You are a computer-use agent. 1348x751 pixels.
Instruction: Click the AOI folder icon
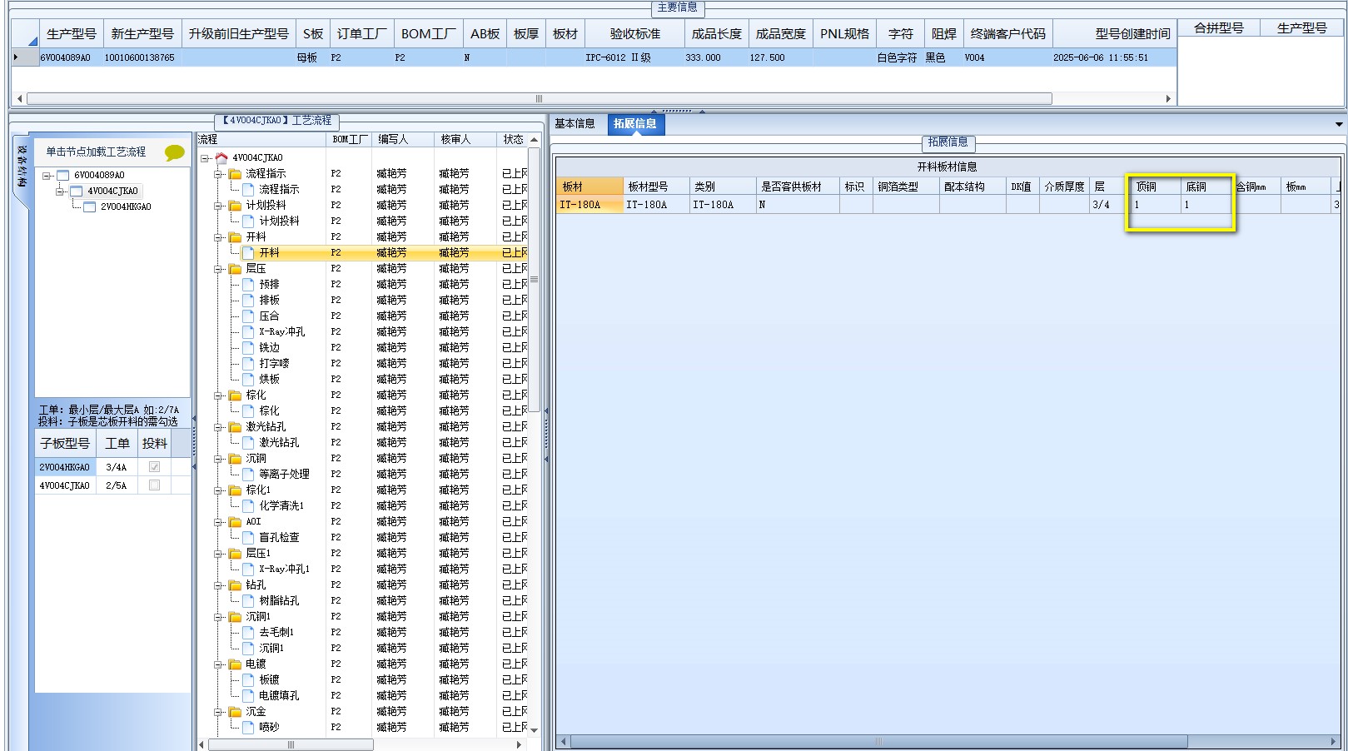point(235,521)
